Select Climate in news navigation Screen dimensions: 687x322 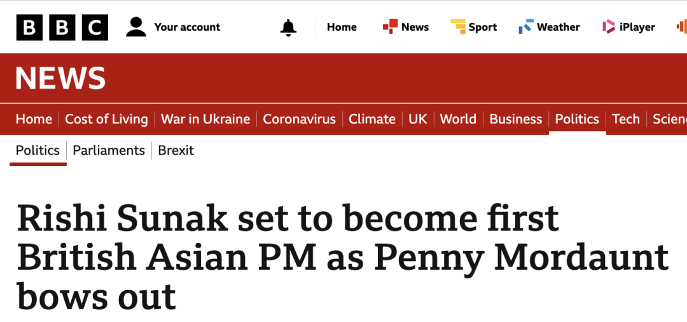coord(372,119)
